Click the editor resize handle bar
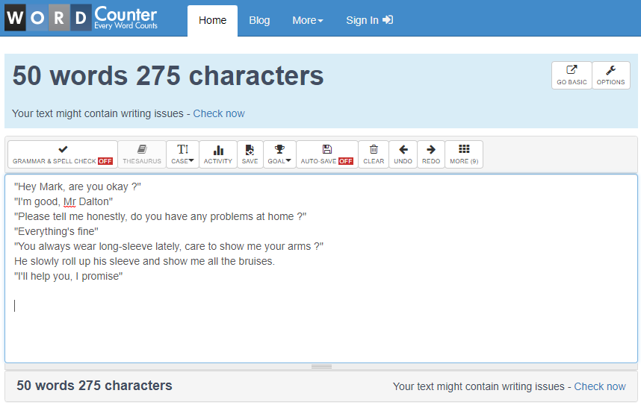This screenshot has height=405, width=641. [321, 367]
